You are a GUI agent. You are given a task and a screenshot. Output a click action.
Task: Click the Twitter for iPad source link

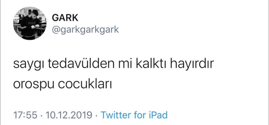134,115
